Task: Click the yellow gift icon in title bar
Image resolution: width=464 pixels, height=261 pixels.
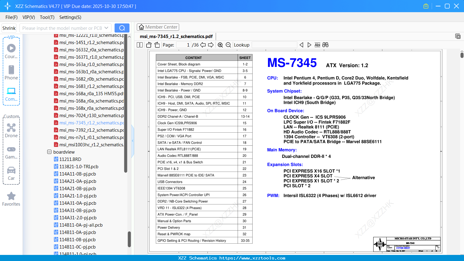Action: [x=426, y=6]
